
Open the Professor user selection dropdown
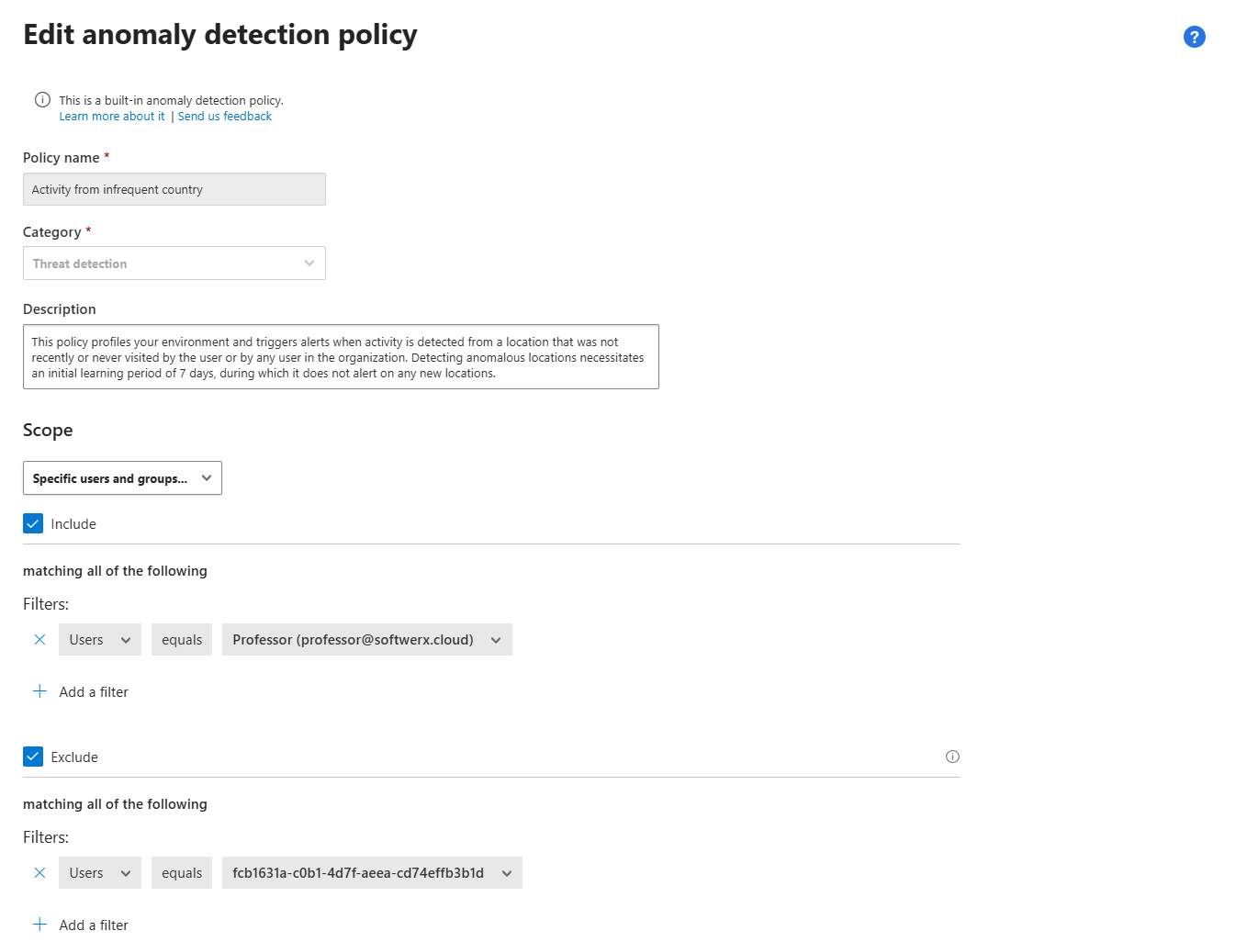(366, 640)
